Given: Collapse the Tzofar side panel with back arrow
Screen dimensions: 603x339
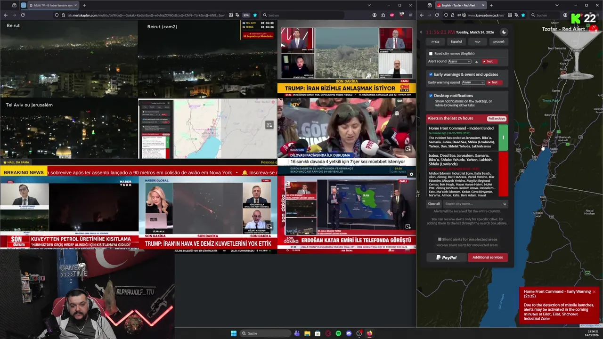Looking at the screenshot, I should coord(421,32).
